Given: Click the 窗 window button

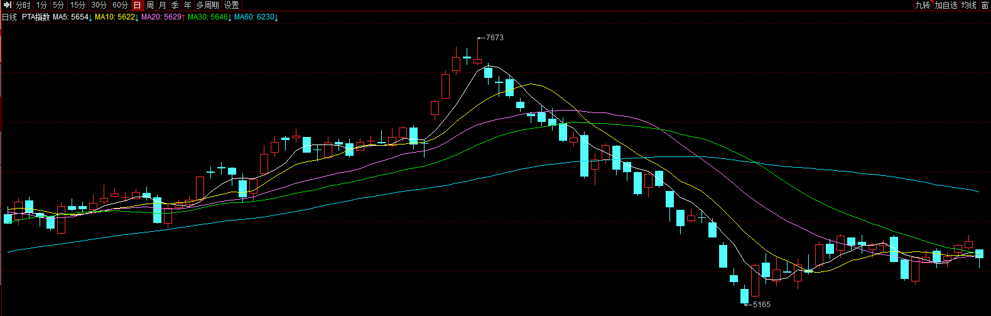Looking at the screenshot, I should [x=985, y=5].
